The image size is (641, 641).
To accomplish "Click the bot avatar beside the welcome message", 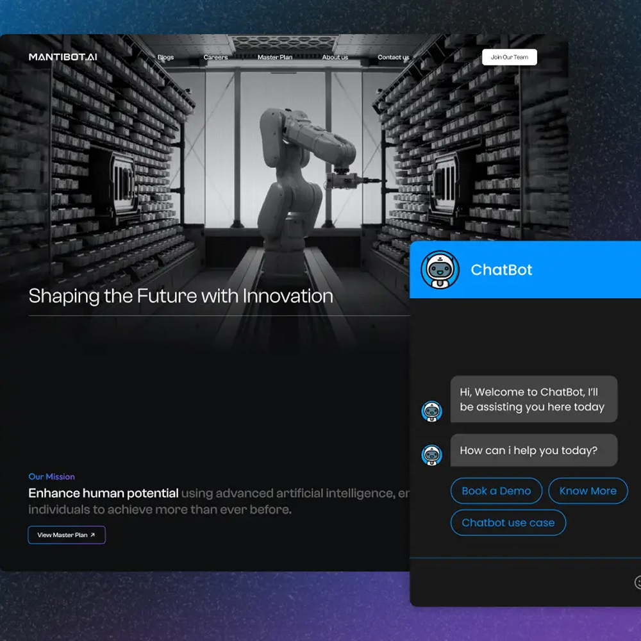I will click(x=432, y=411).
